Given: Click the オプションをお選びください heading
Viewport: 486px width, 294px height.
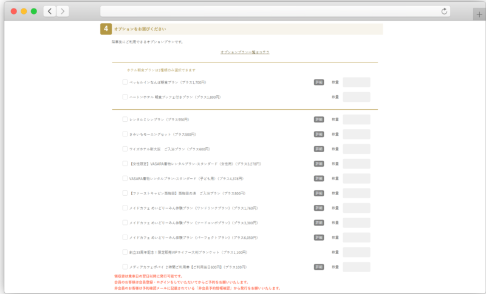Looking at the screenshot, I should [x=140, y=29].
